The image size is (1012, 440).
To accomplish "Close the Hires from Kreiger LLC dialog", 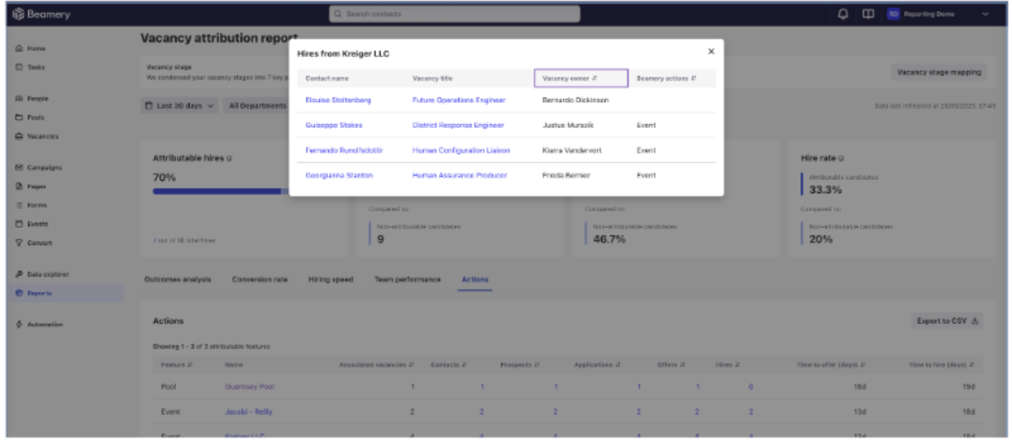I will click(x=710, y=52).
